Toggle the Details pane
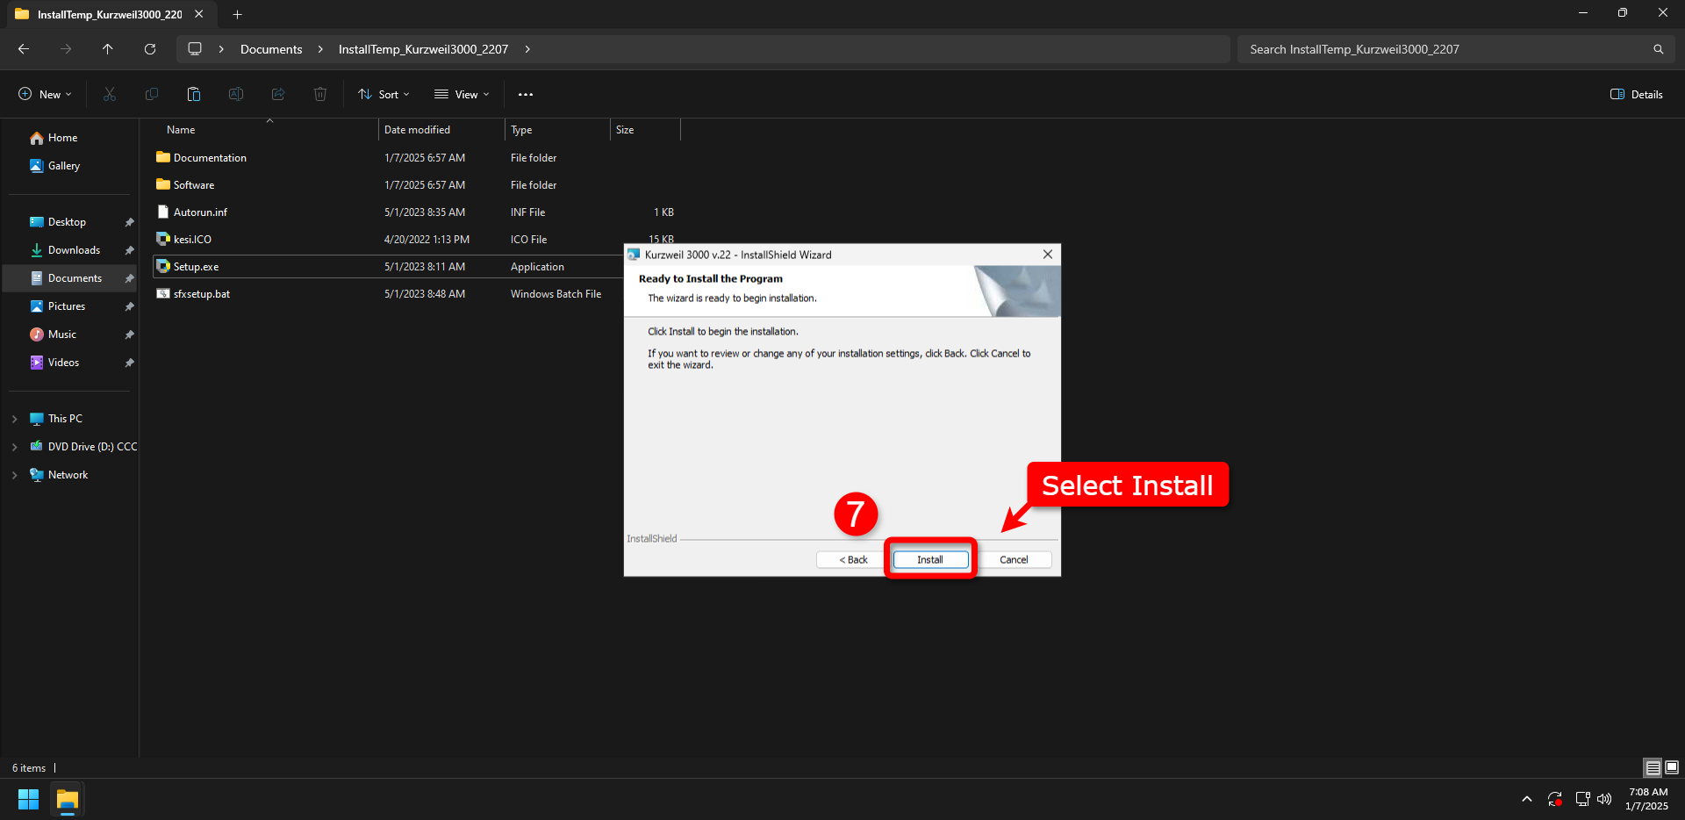 (x=1637, y=94)
